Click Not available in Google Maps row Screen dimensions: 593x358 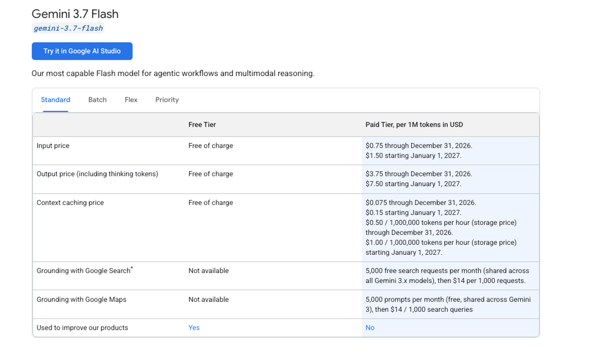(x=209, y=299)
